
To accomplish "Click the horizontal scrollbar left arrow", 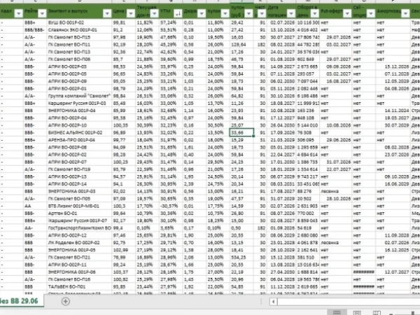I will 273,302.
